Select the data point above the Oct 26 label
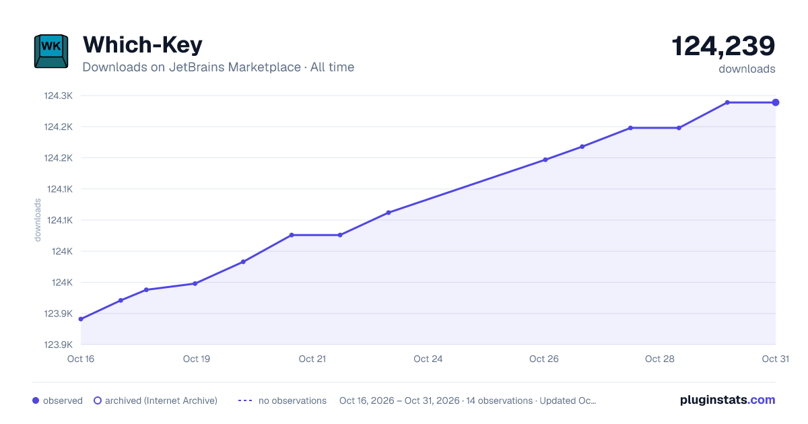This screenshot has height=424, width=808. pyautogui.click(x=545, y=160)
